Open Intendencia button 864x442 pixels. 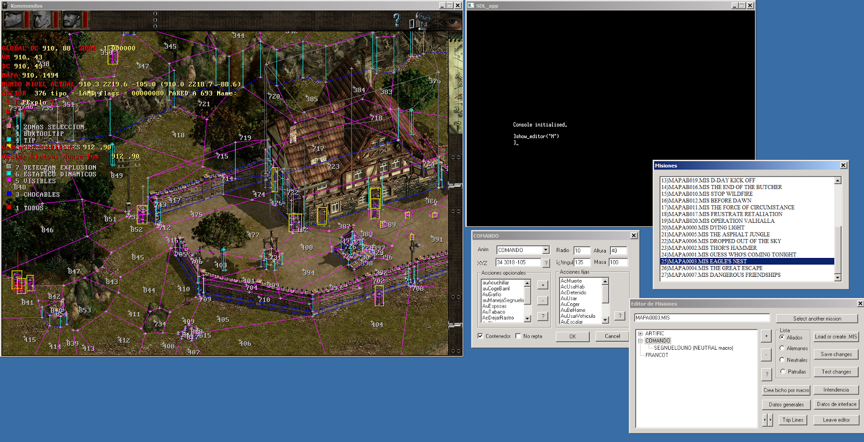pos(836,390)
